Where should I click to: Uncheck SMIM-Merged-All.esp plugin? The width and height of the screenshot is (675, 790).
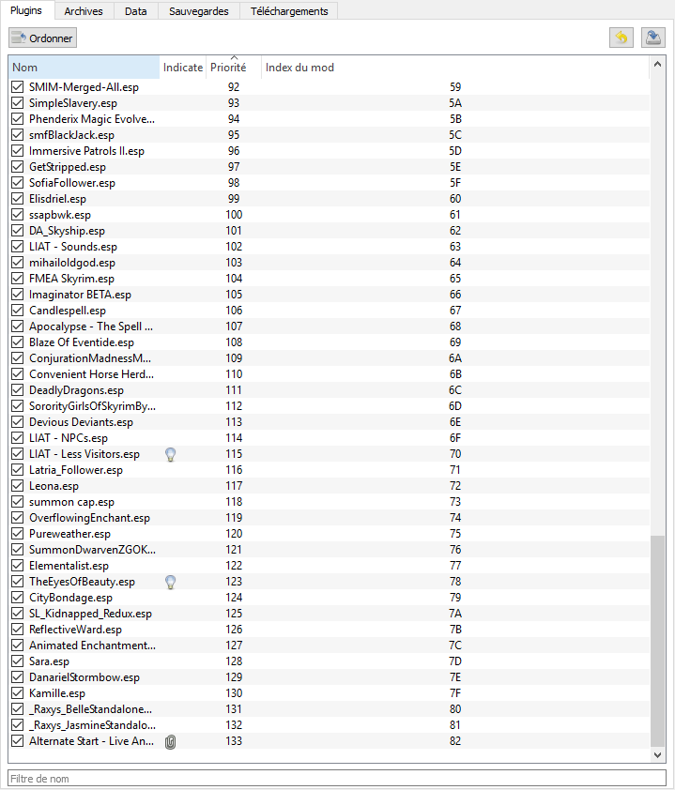[x=18, y=87]
